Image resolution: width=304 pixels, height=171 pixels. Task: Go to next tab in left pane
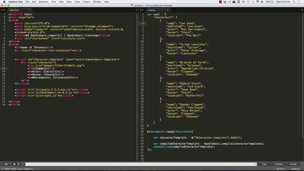(4, 10)
